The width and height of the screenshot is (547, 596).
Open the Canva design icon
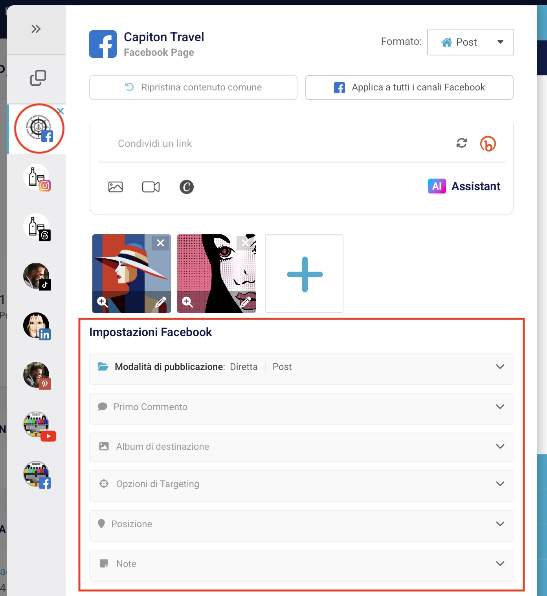(187, 187)
